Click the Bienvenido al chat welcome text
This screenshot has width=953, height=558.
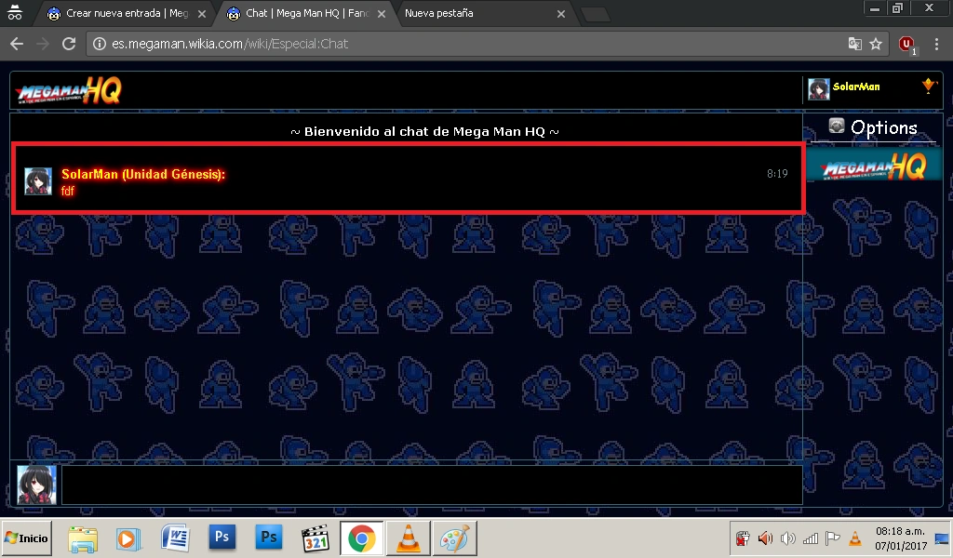point(424,132)
